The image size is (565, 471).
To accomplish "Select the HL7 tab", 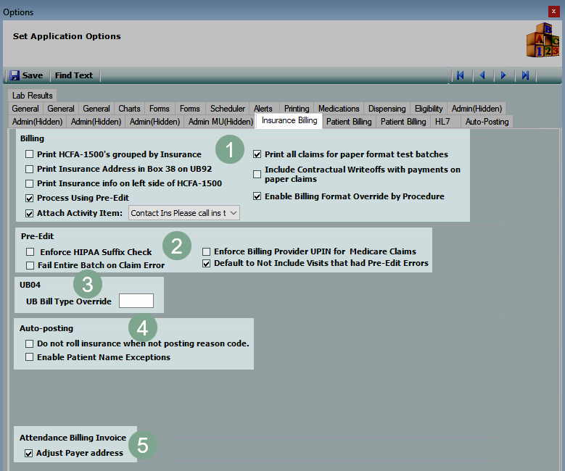I will [x=442, y=122].
